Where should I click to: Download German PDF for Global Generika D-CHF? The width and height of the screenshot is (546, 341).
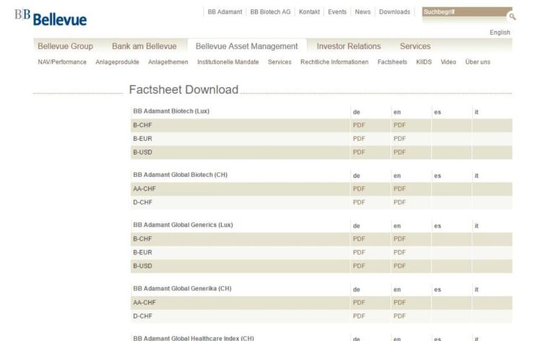[359, 316]
